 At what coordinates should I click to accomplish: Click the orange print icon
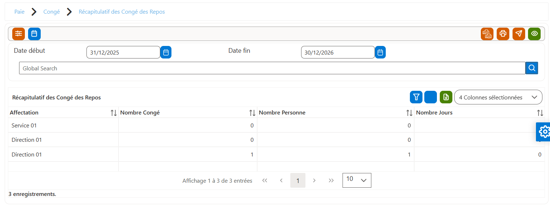click(503, 34)
